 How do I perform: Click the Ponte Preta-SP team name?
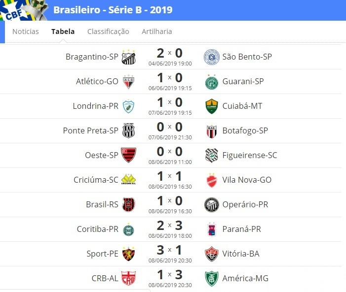[x=90, y=130]
